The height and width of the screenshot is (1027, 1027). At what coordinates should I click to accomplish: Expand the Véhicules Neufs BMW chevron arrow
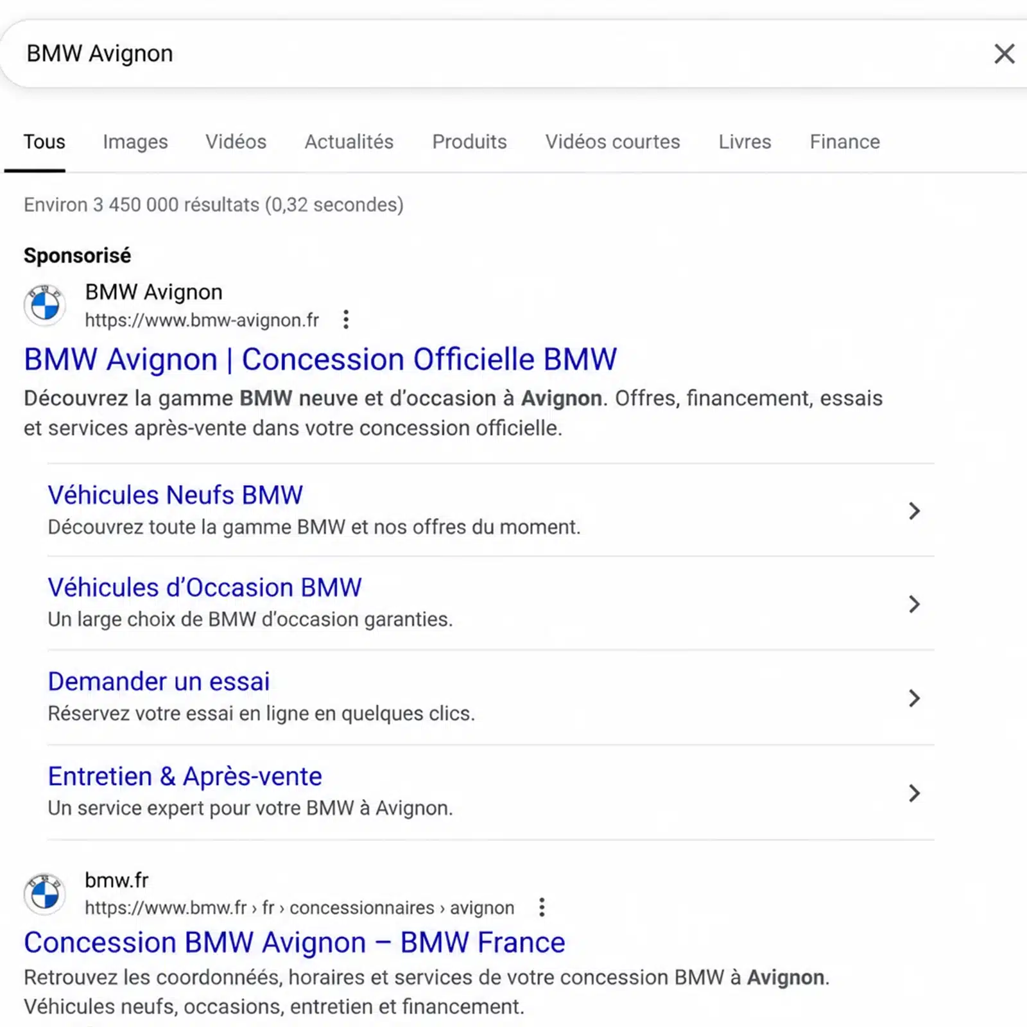pyautogui.click(x=914, y=511)
